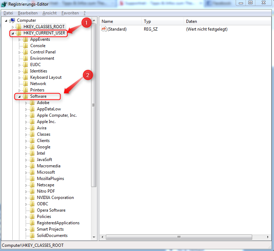This screenshot has height=251, width=274.
Task: Click the Intel folder icon
Action: point(32,153)
